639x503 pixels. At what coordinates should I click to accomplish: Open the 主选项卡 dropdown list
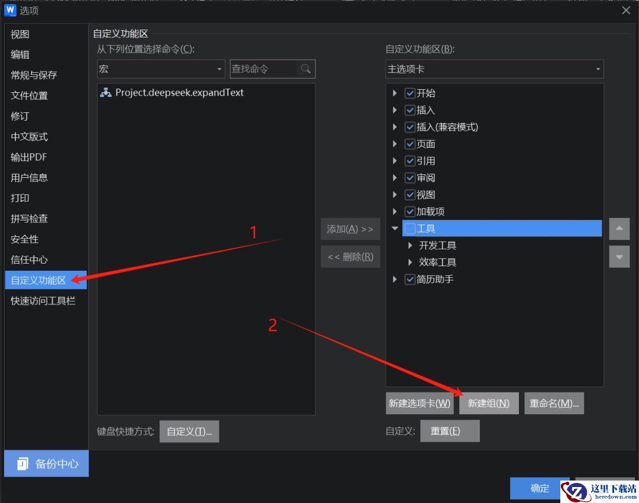494,69
